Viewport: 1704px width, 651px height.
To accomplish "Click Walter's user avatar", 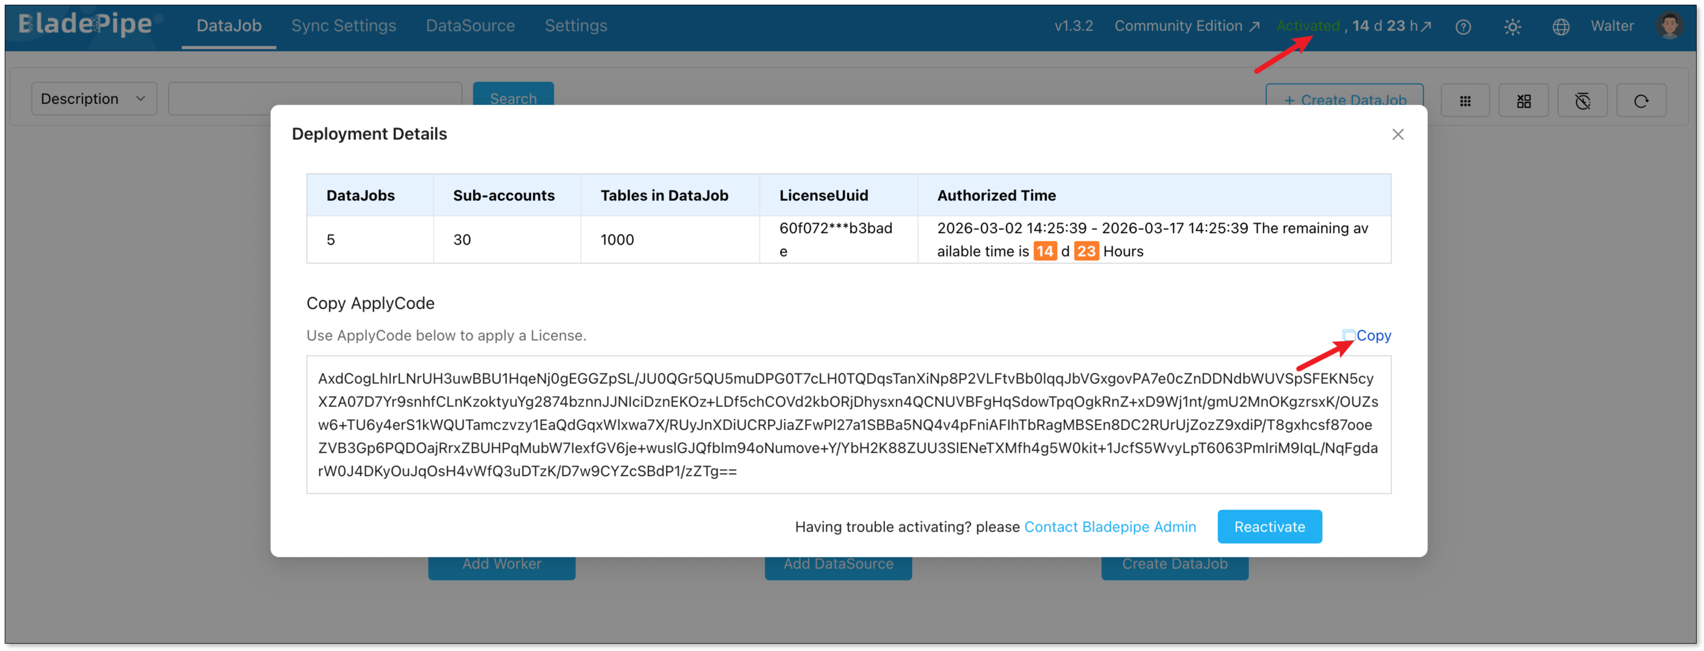I will pyautogui.click(x=1669, y=26).
